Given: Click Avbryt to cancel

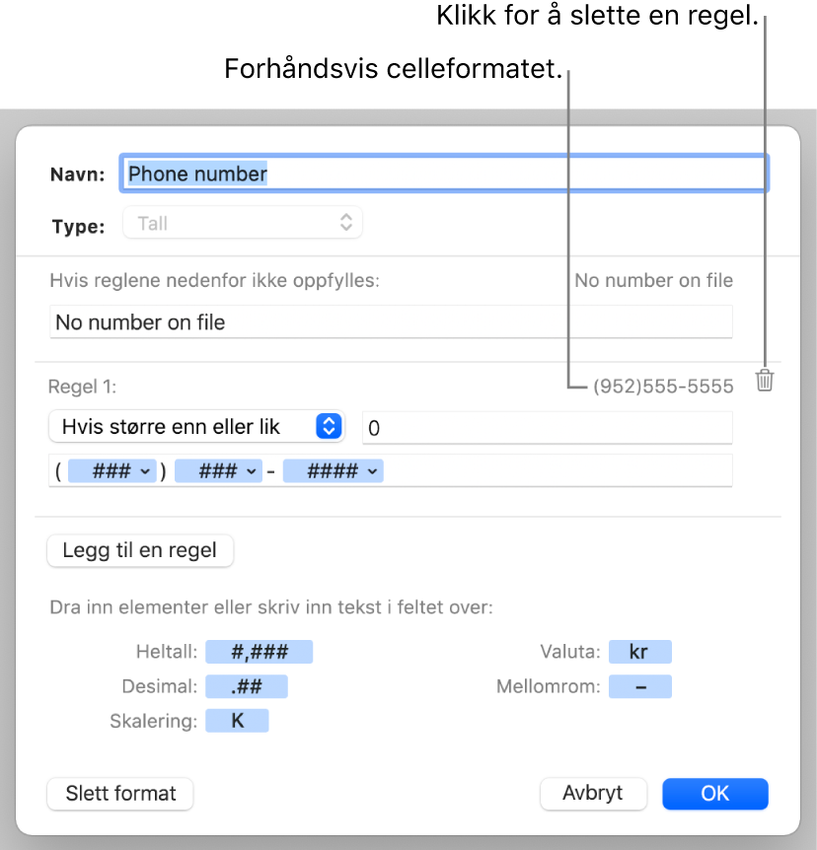Looking at the screenshot, I should point(593,794).
